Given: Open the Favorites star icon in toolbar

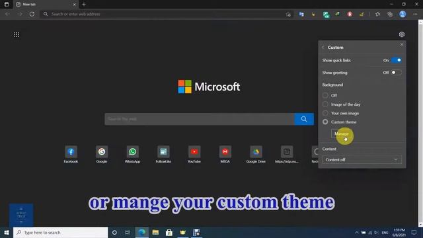Looking at the screenshot, I should pyautogui.click(x=377, y=14).
